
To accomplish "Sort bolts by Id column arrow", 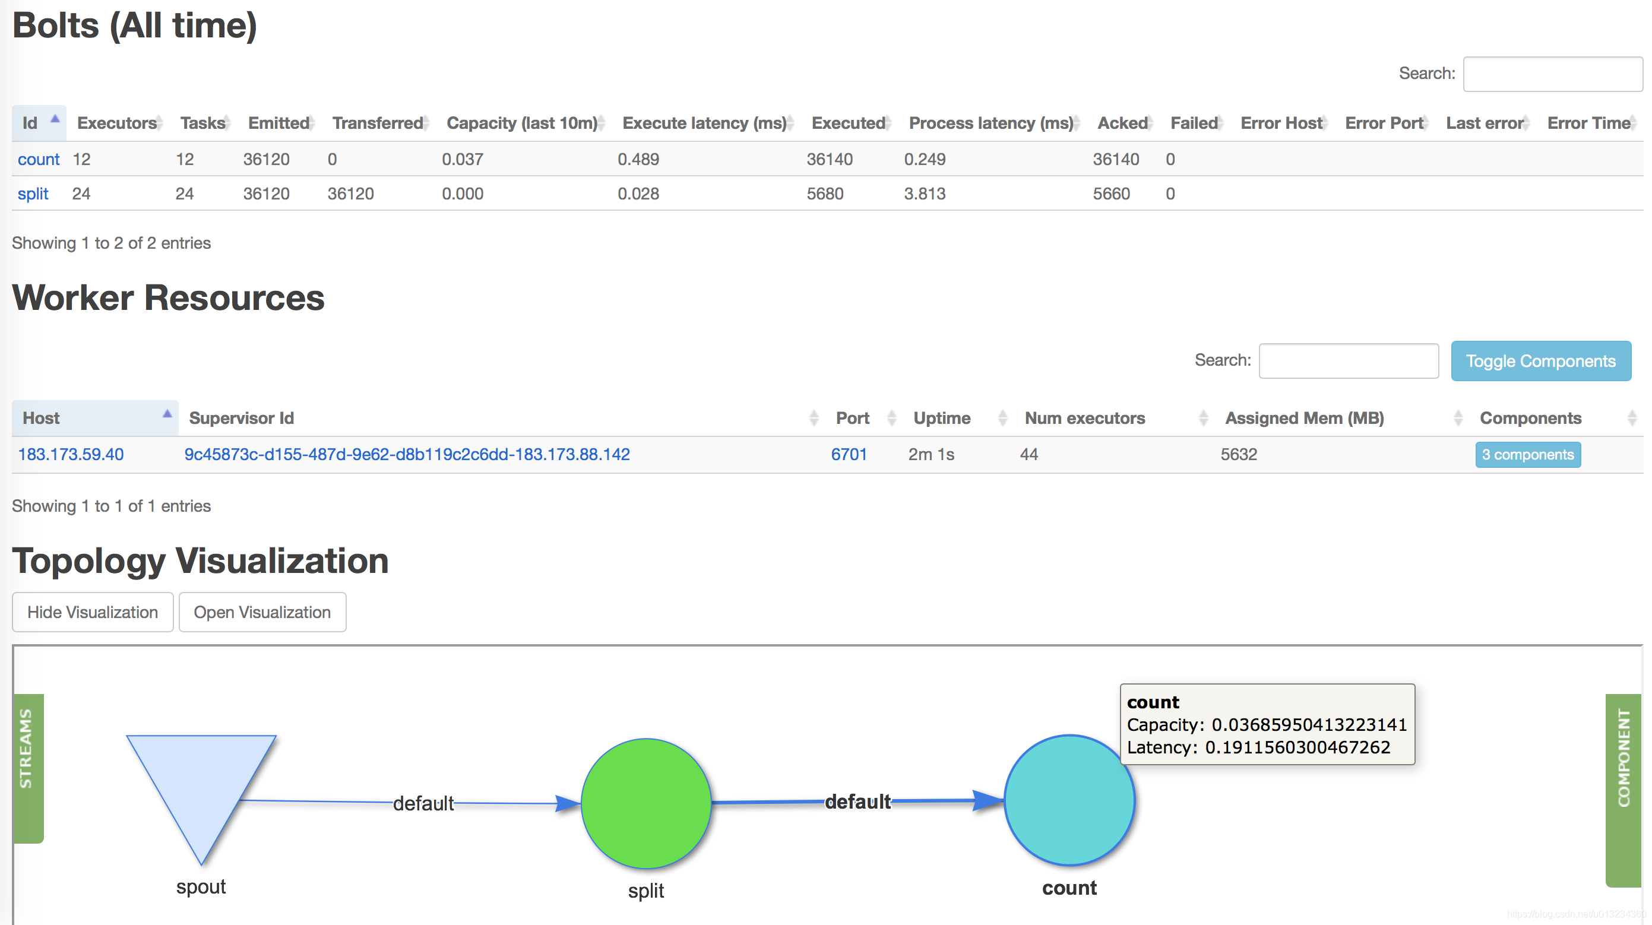I will [55, 120].
